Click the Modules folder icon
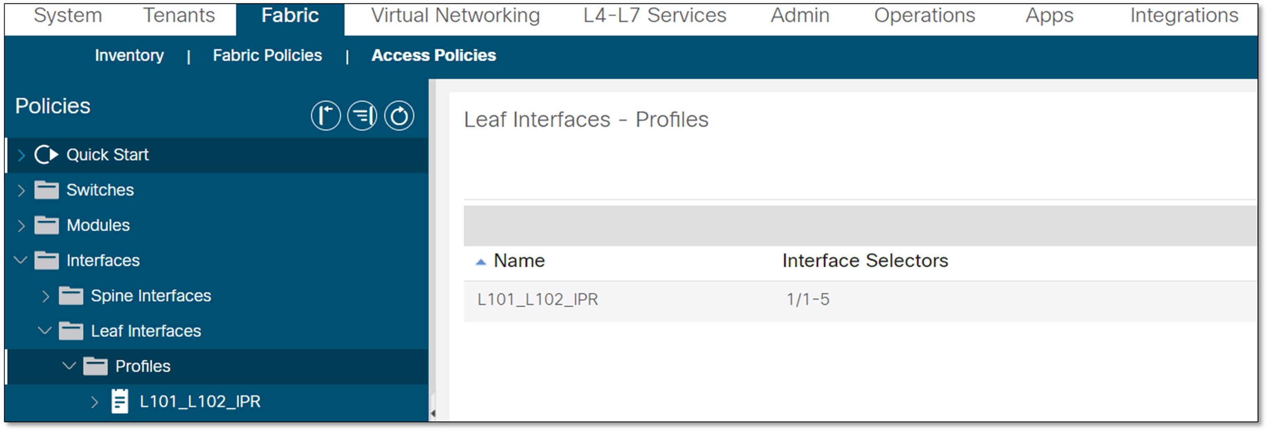Viewport: 1269px width, 432px height. click(x=47, y=225)
